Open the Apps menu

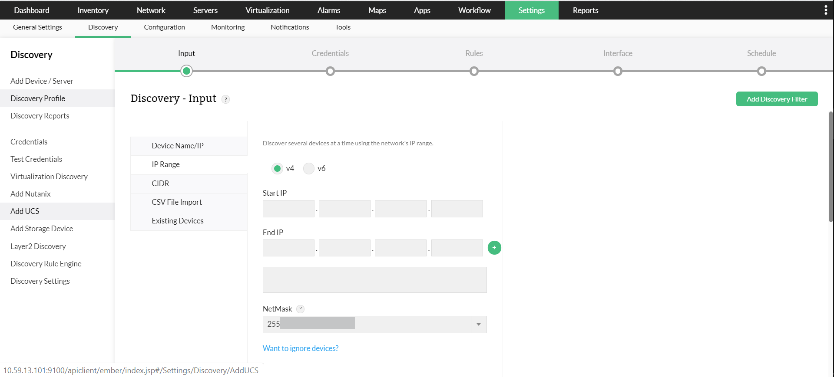422,10
